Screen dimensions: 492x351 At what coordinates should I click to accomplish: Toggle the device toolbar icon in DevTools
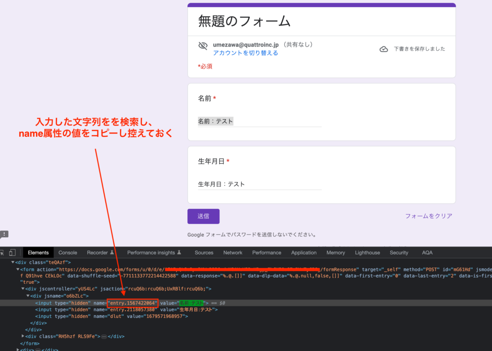(x=12, y=253)
